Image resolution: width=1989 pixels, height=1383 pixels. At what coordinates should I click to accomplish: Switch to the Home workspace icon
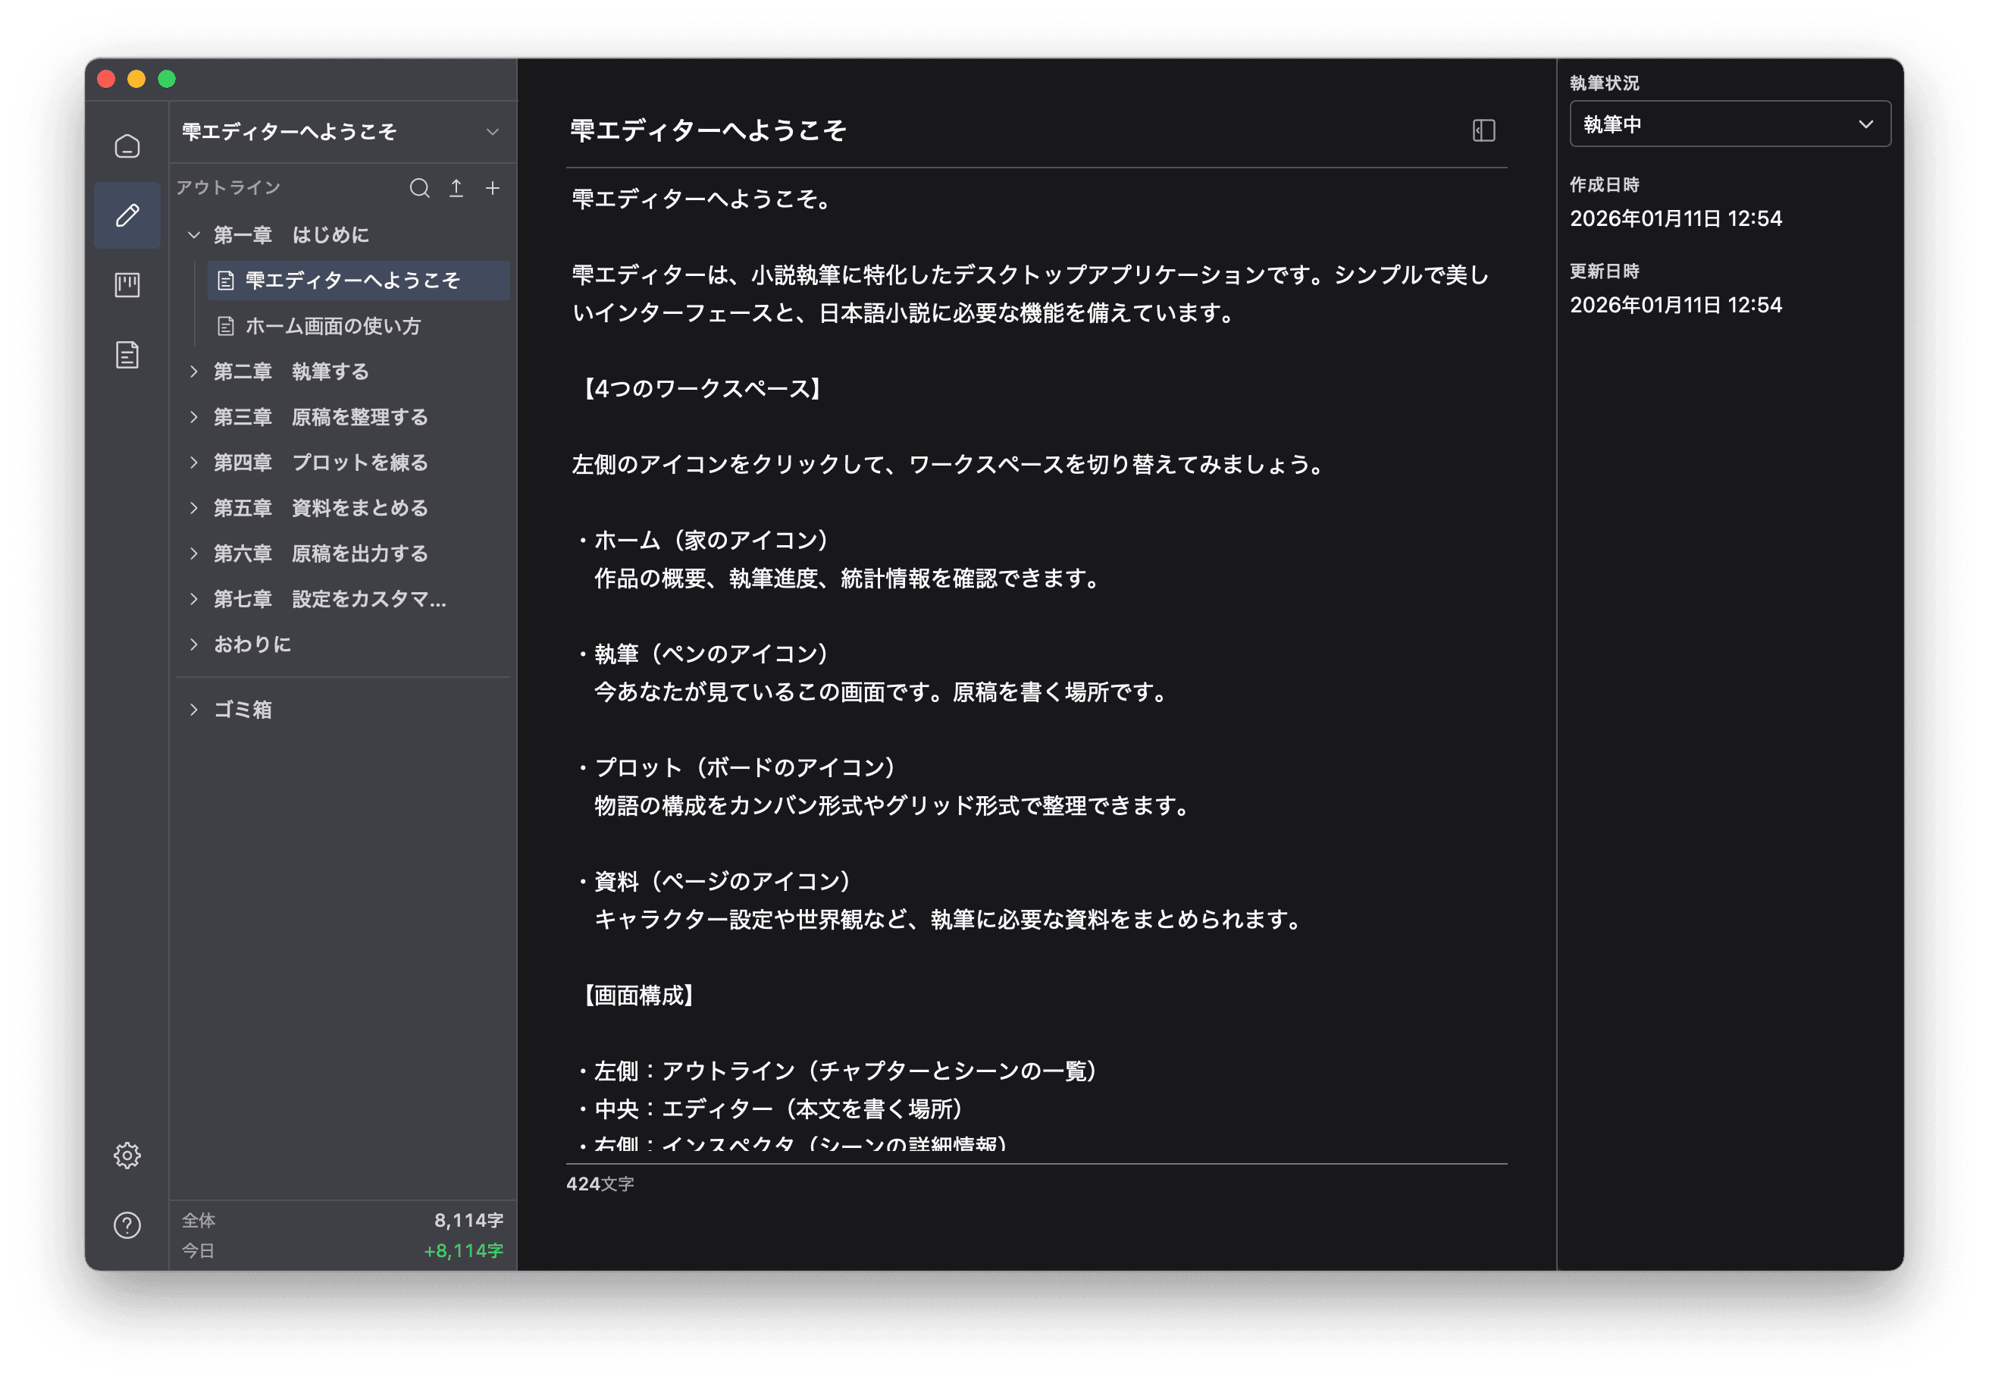[127, 146]
